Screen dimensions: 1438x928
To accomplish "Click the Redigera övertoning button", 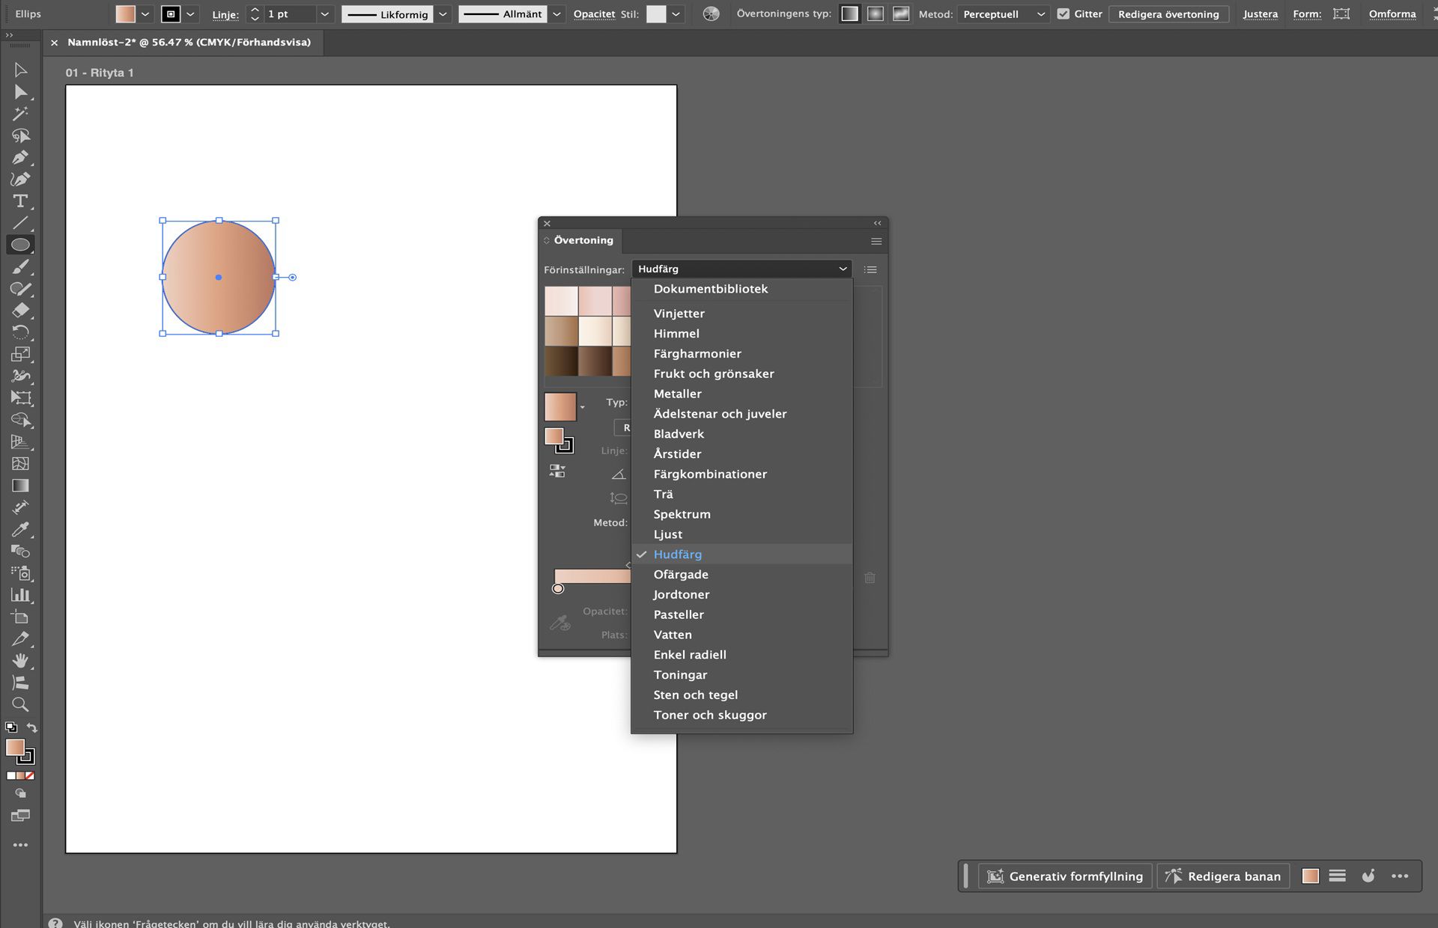I will tap(1168, 13).
